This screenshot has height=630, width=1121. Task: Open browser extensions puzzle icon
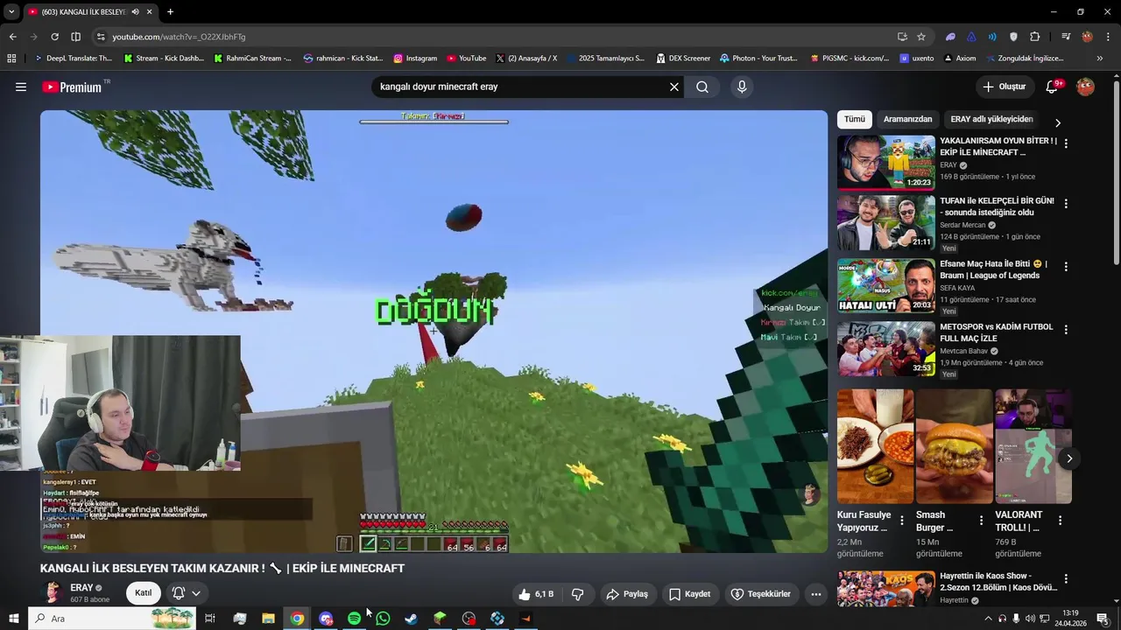tap(1035, 37)
